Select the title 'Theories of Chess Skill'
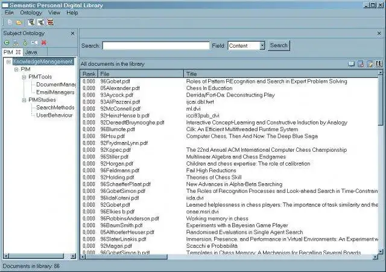Viewport: 386px width, 272px height. (x=214, y=177)
